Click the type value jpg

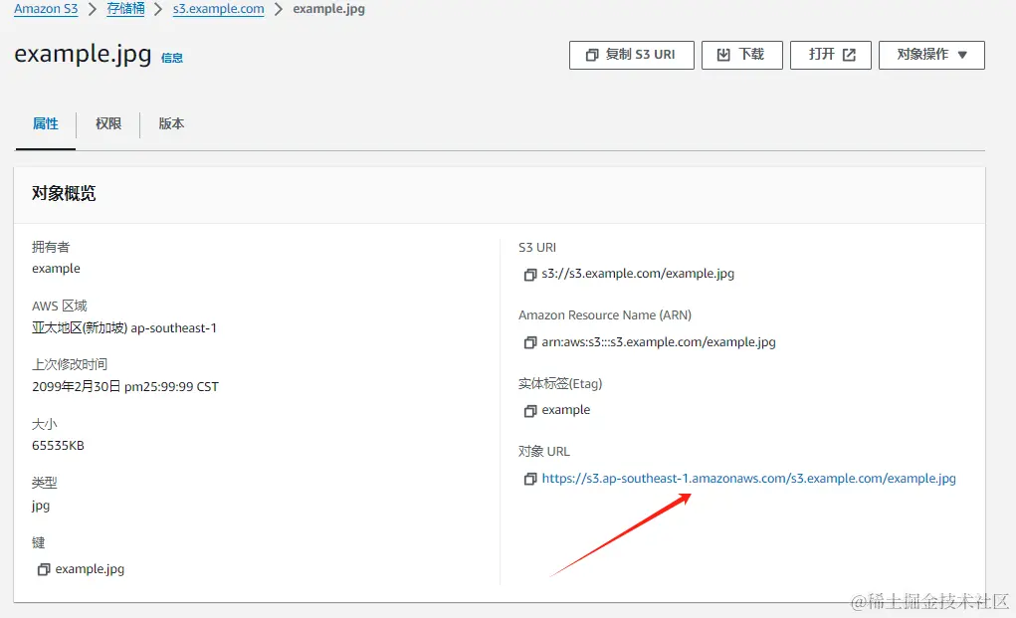coord(41,506)
